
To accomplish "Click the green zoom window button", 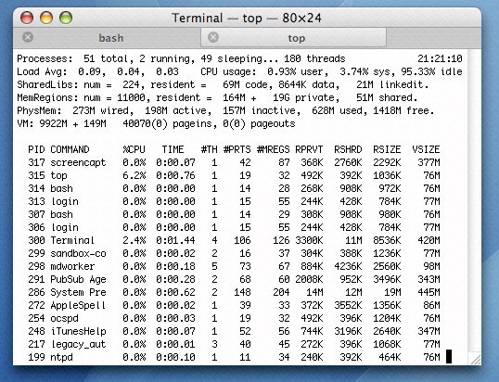I will [66, 18].
